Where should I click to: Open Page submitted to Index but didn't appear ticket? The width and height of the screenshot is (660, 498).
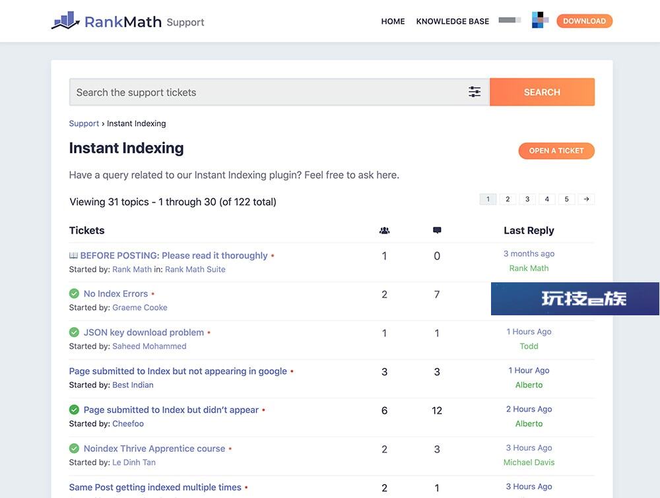[171, 410]
